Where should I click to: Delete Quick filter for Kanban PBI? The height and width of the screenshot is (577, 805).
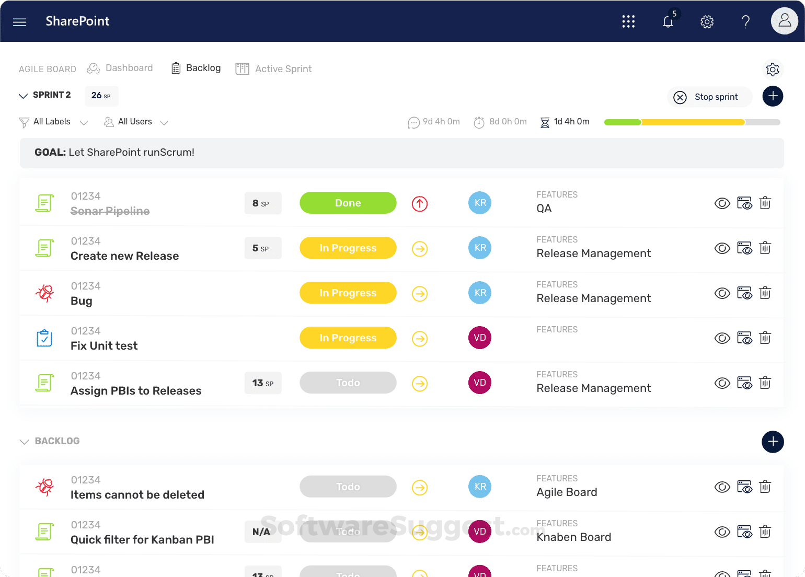765,532
